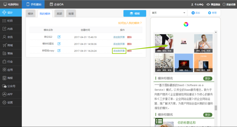This screenshot has height=127, width=237.
Task: Click 添加到页面 for 按钮组copy
Action: [119, 51]
